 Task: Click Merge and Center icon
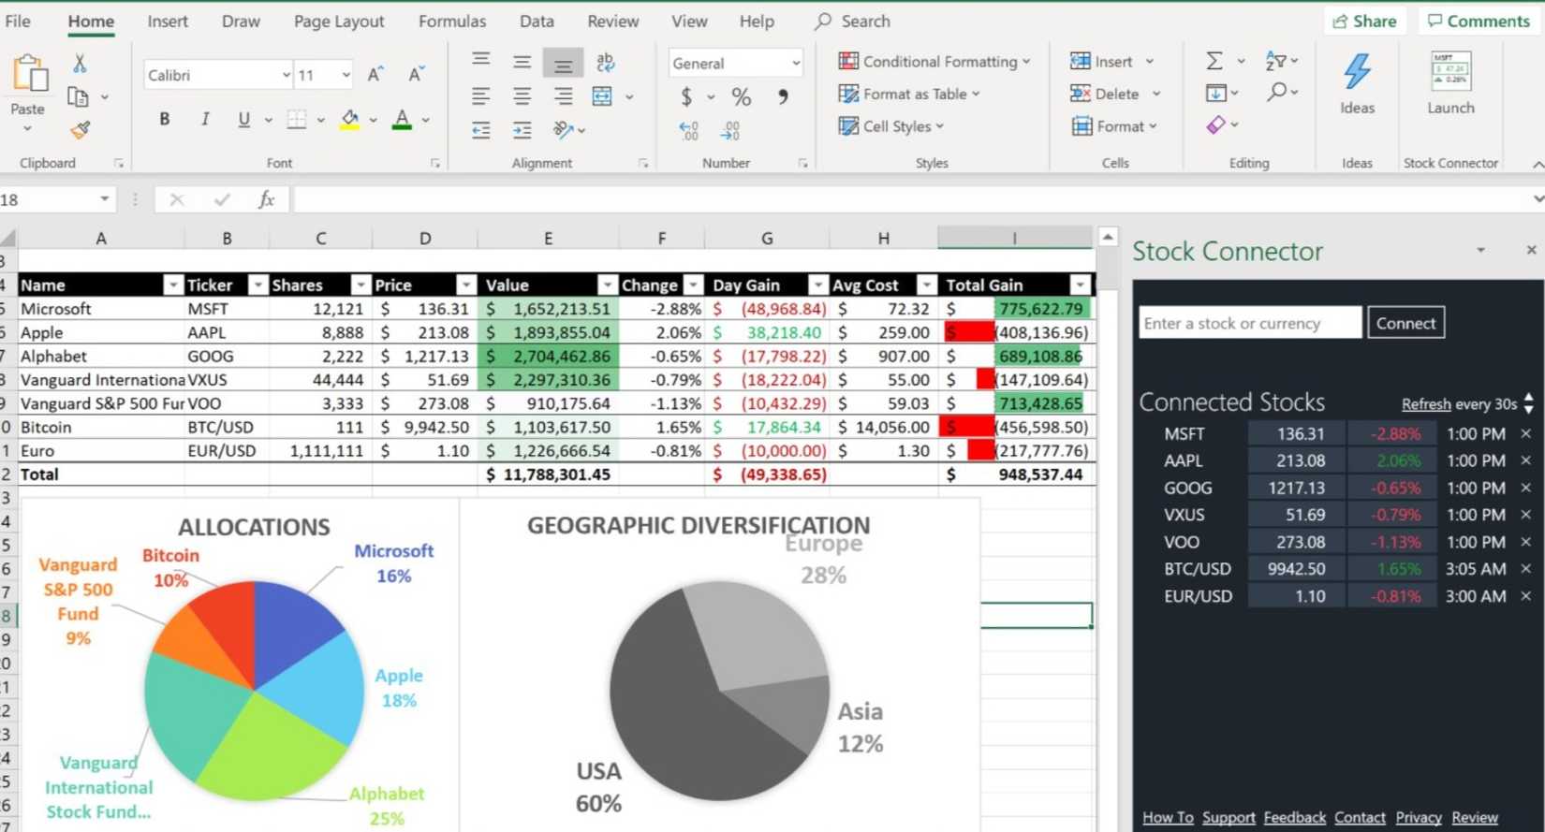click(602, 95)
